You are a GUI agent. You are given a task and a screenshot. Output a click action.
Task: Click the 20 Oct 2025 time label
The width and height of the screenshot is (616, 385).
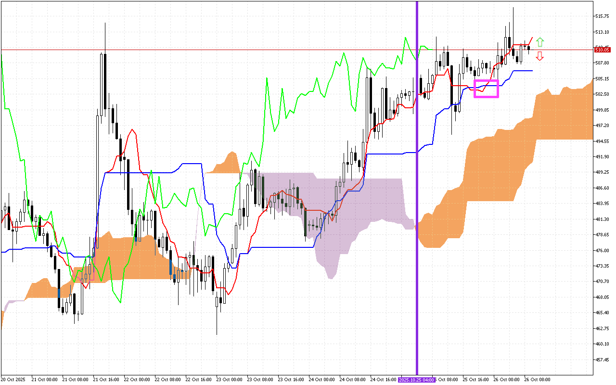(13, 380)
